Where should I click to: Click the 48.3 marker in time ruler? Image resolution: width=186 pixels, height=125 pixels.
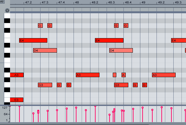pos(111,2)
